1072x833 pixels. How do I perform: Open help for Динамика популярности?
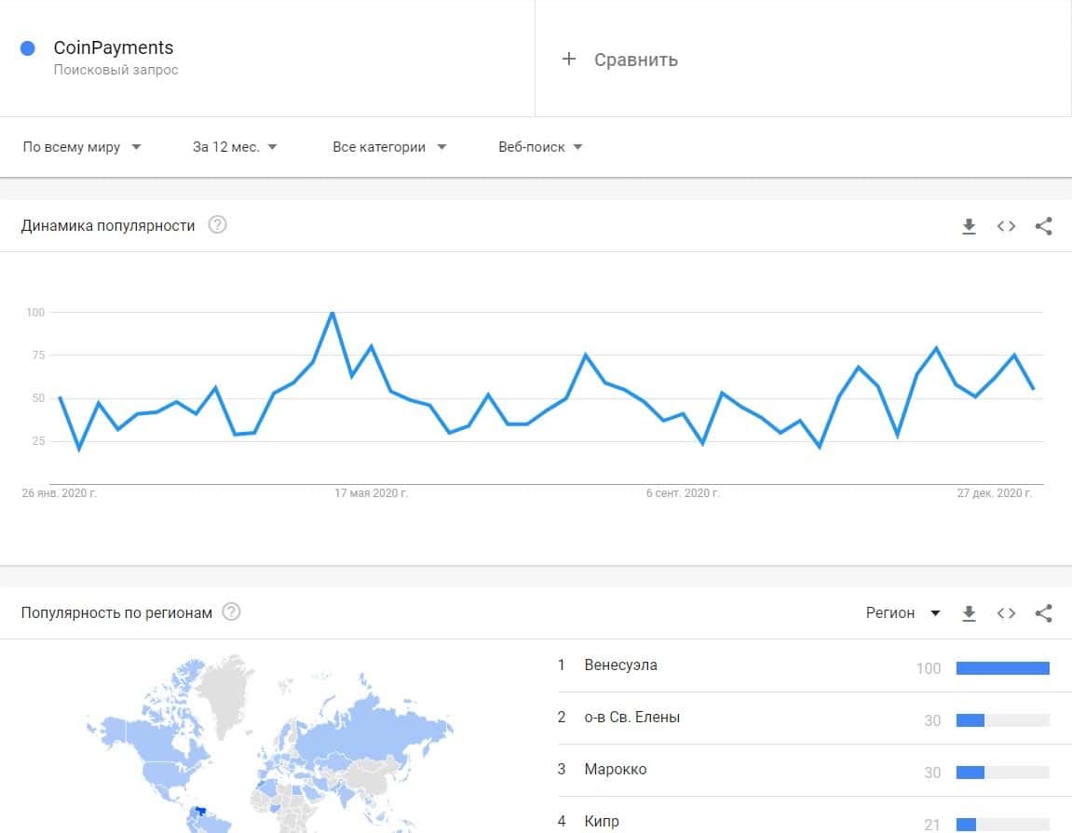click(217, 225)
